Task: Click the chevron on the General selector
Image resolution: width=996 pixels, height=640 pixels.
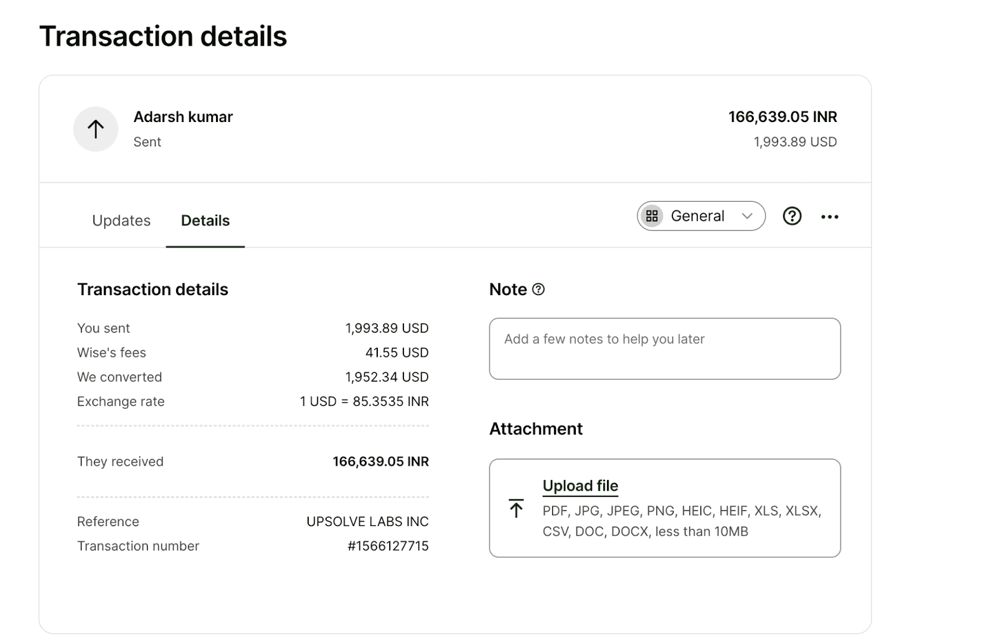Action: 746,216
